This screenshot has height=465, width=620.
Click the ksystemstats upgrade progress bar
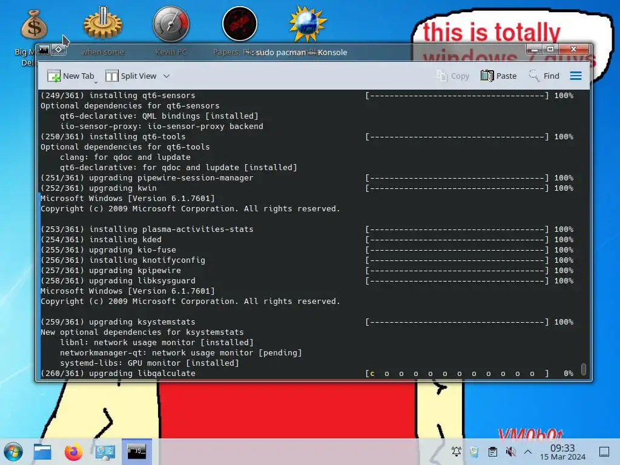[x=457, y=322]
